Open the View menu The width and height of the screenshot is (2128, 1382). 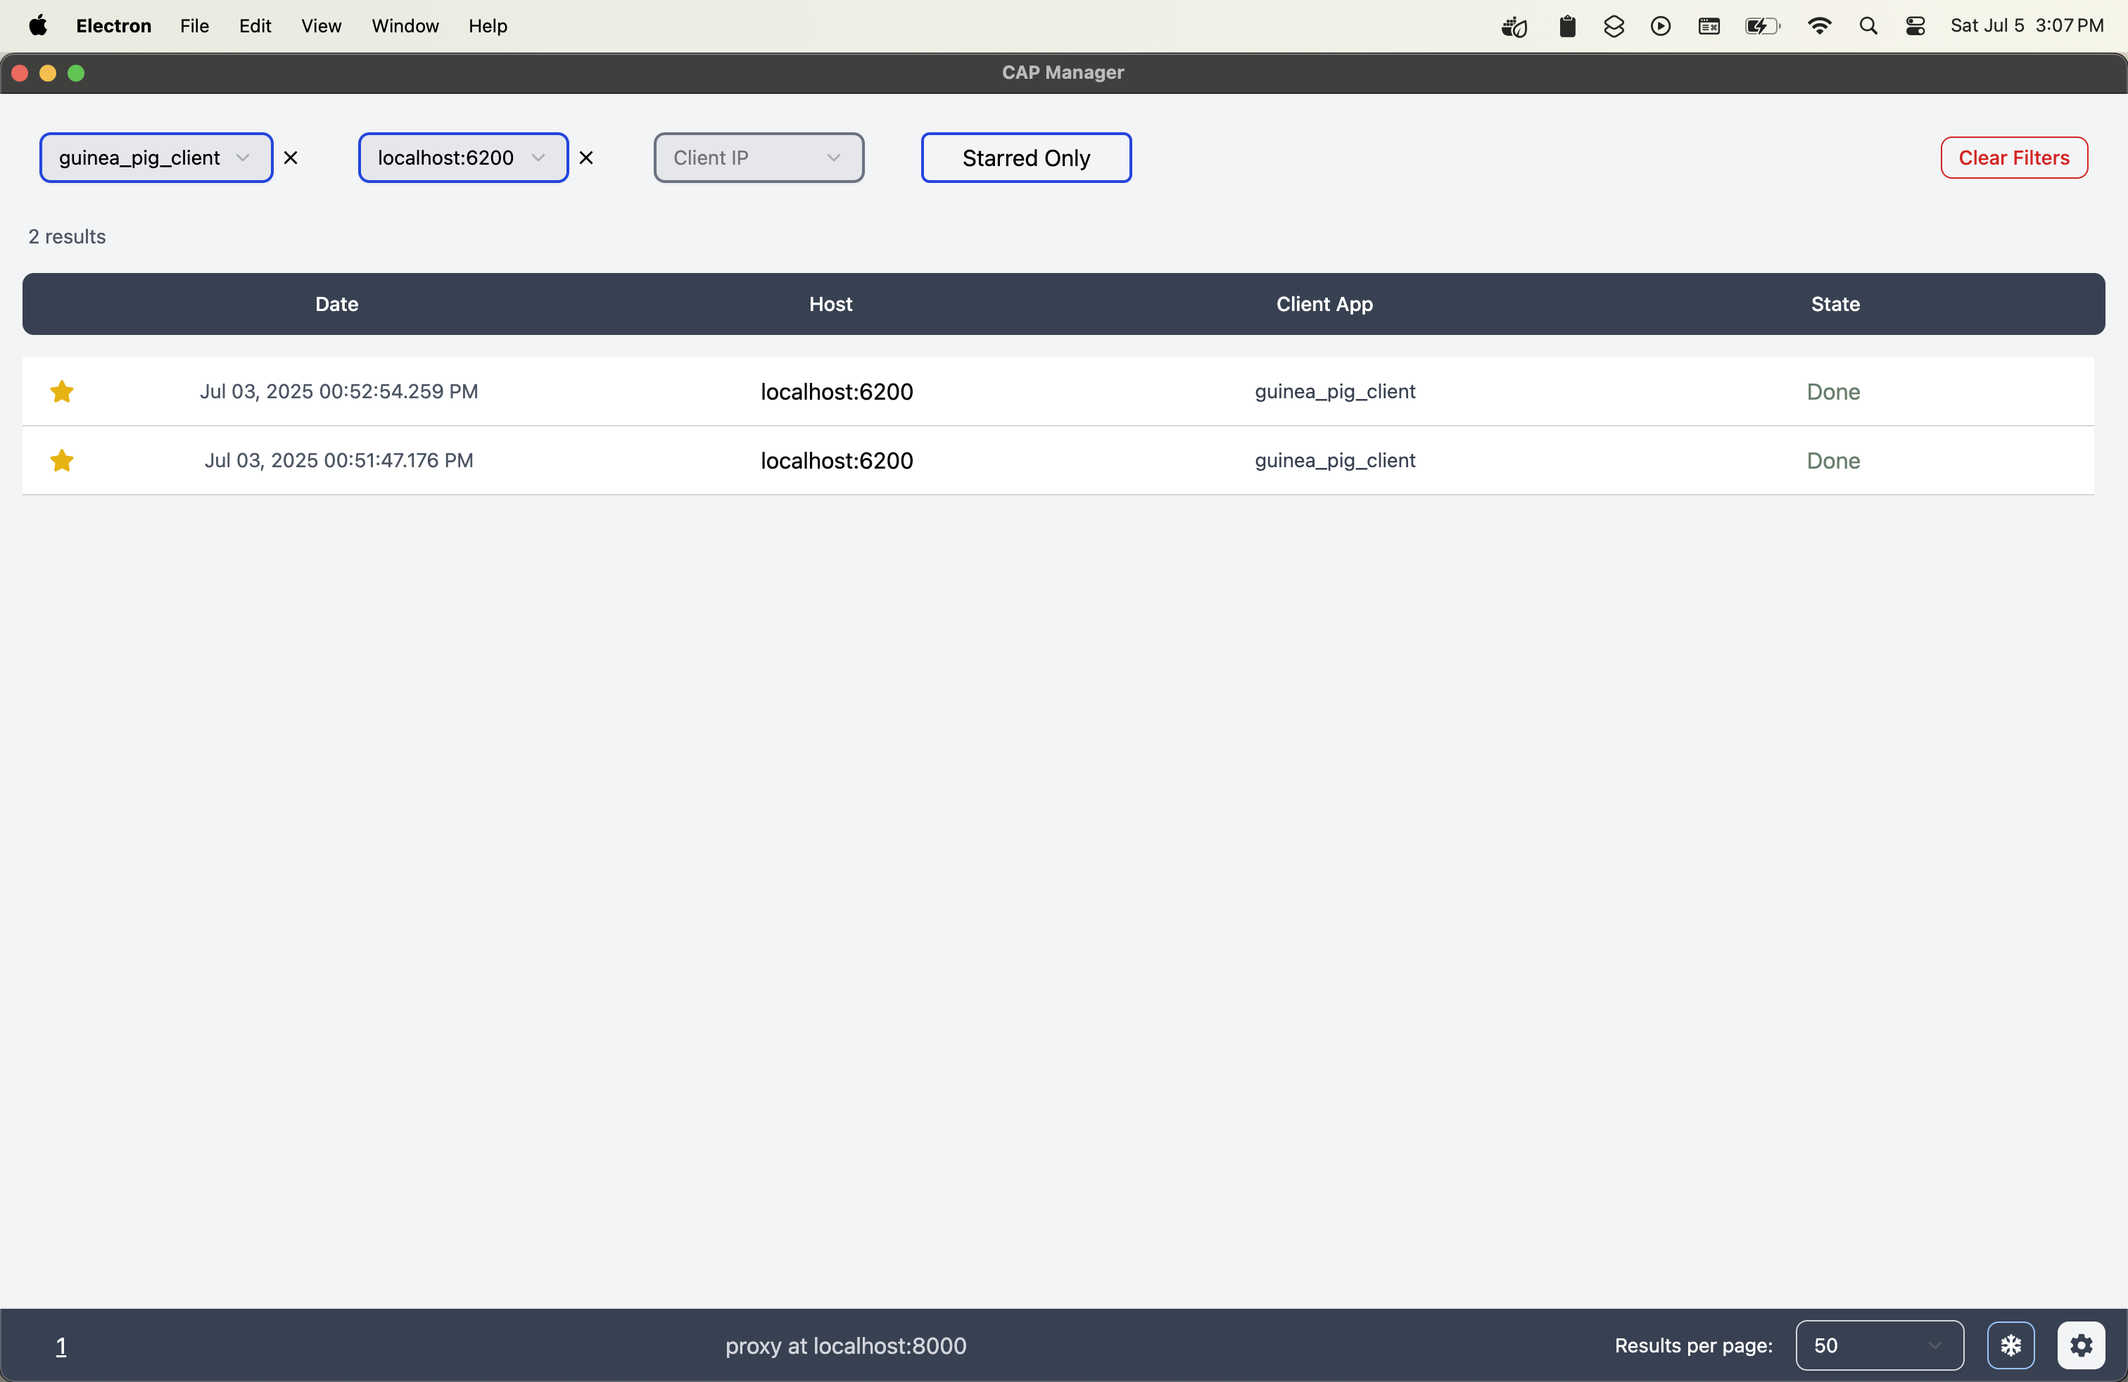(x=321, y=26)
